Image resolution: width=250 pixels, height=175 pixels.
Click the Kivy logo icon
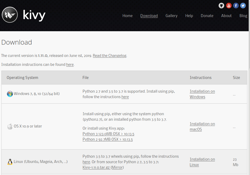(x=10, y=15)
